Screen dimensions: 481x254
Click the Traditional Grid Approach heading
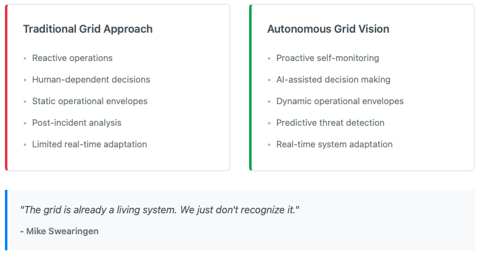(x=88, y=29)
